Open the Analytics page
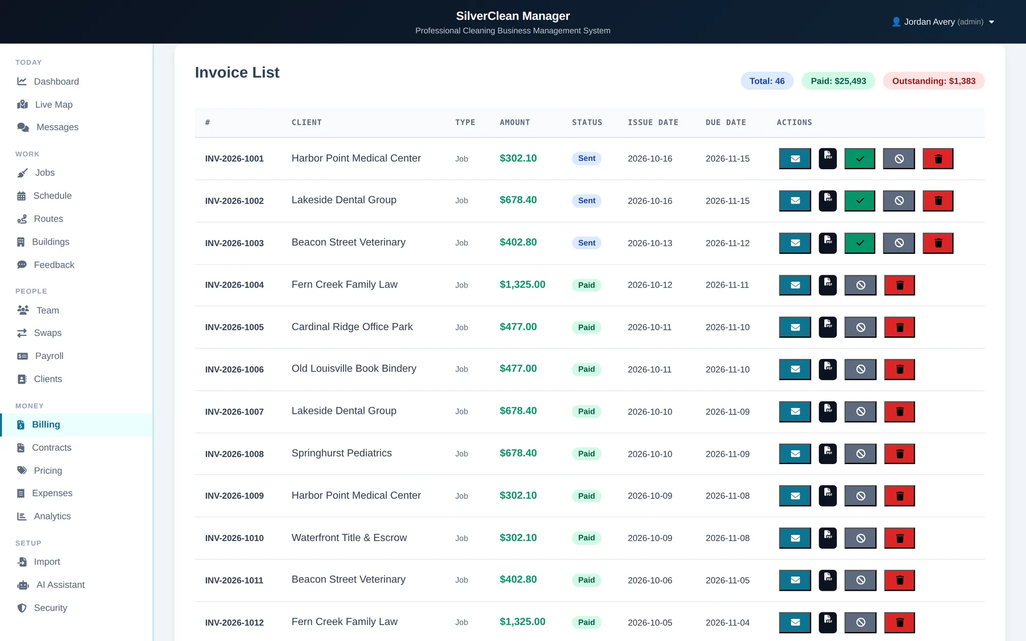This screenshot has width=1026, height=641. (x=77, y=516)
